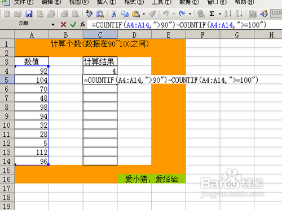
Task: Open the Undo history dropdown arrow
Action: point(174,14)
